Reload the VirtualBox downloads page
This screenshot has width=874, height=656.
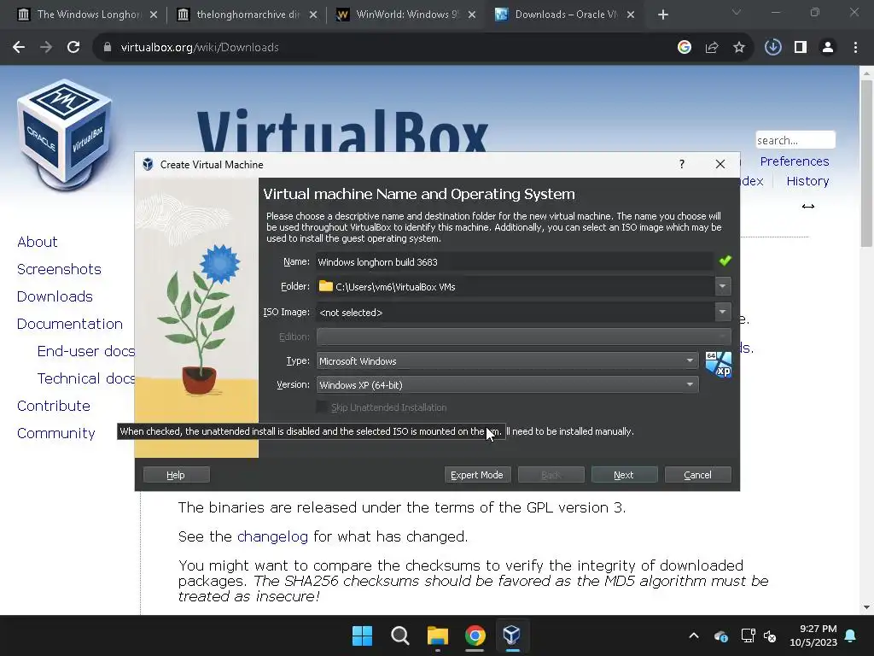(73, 48)
